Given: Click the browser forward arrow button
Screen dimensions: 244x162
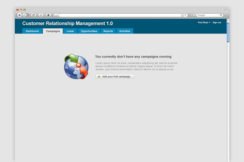Looking at the screenshot, I should tap(24, 15).
